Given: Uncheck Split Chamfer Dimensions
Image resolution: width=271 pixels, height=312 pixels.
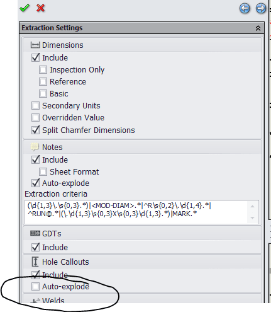Looking at the screenshot, I should [x=35, y=130].
